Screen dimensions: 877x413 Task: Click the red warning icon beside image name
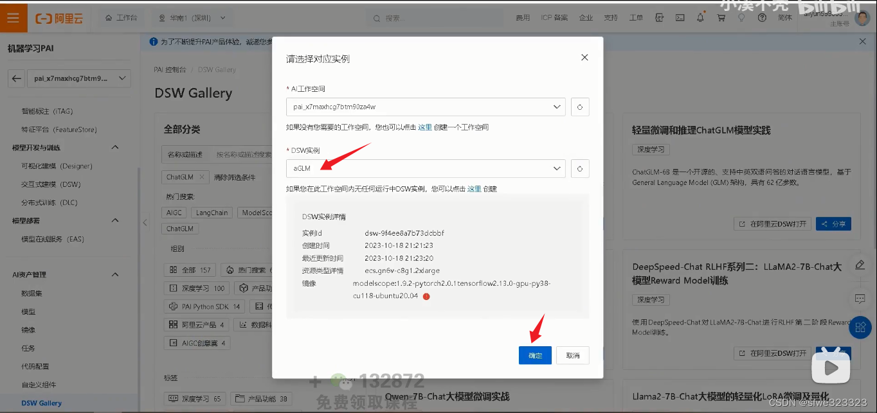[x=426, y=296]
